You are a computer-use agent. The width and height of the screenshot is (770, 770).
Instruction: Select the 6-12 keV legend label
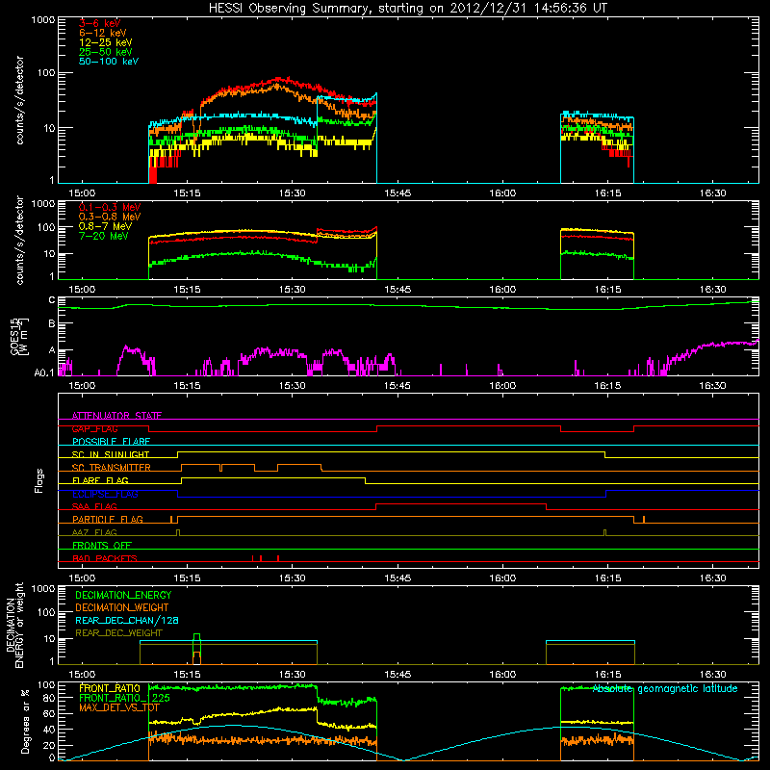(103, 33)
